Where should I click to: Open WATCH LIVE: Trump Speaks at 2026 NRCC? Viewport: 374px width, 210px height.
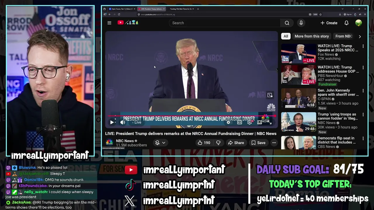[338, 48]
